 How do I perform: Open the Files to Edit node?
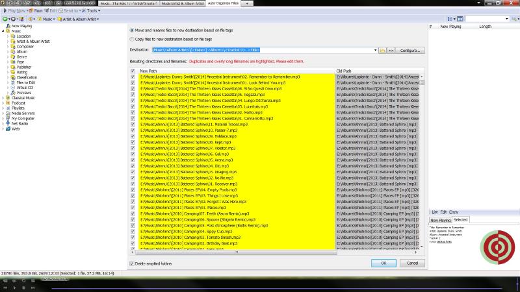25,82
